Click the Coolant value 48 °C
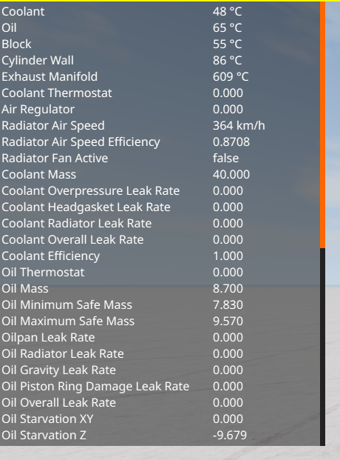The height and width of the screenshot is (460, 340). coord(227,12)
